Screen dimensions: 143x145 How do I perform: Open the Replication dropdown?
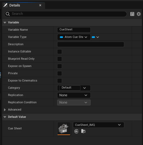pyautogui.click(x=74, y=95)
